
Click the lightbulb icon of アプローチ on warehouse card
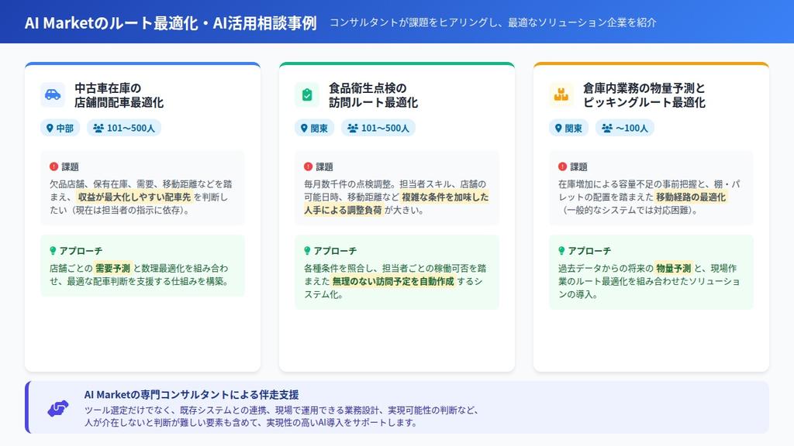click(561, 250)
